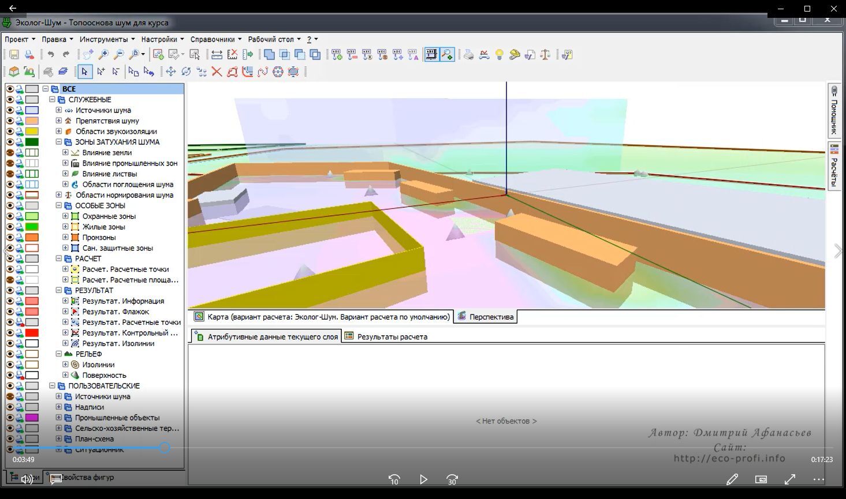Click the video play button

pos(423,479)
